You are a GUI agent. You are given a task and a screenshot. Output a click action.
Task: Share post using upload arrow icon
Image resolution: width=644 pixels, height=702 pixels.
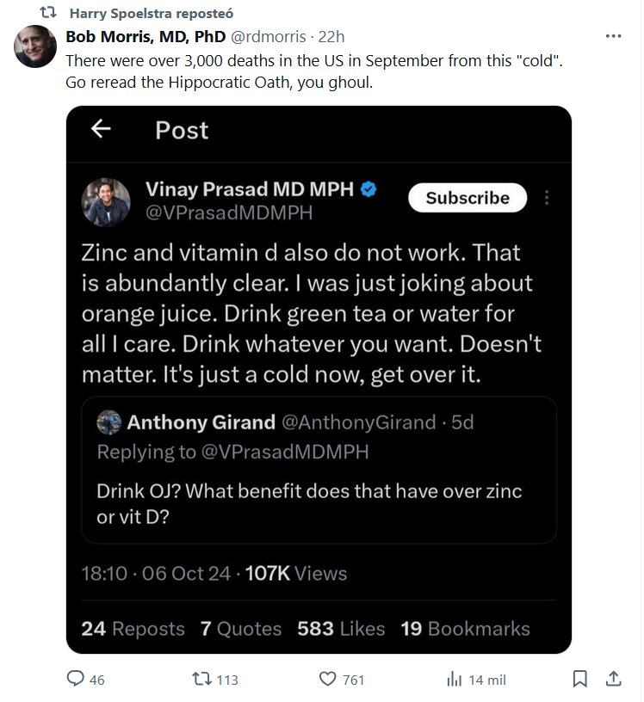point(612,680)
